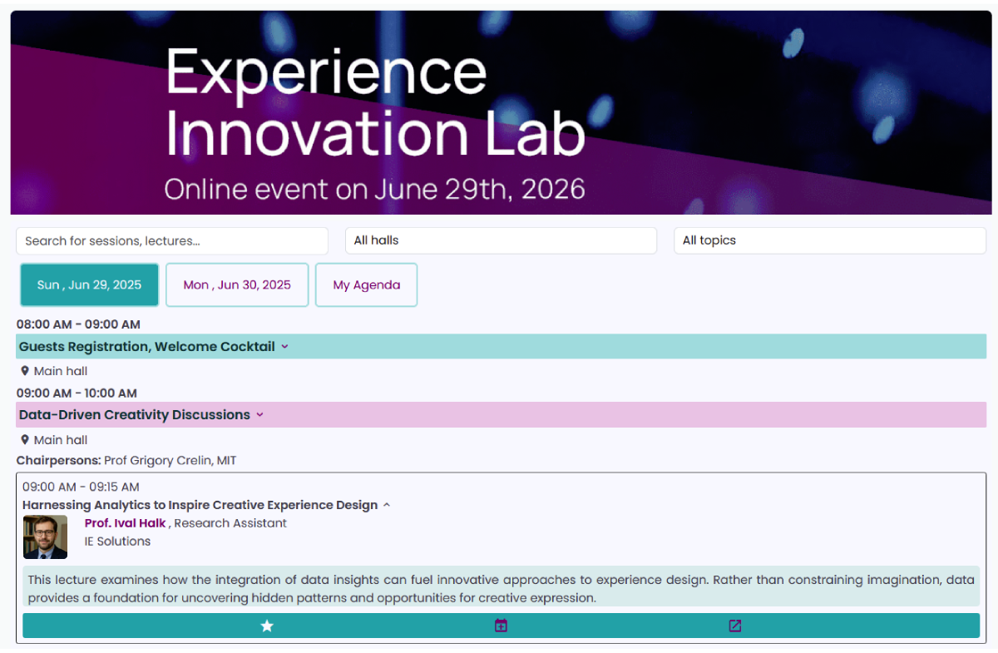Click the Prof. Ival Halk speaker link
Image resolution: width=998 pixels, height=653 pixels.
(126, 523)
